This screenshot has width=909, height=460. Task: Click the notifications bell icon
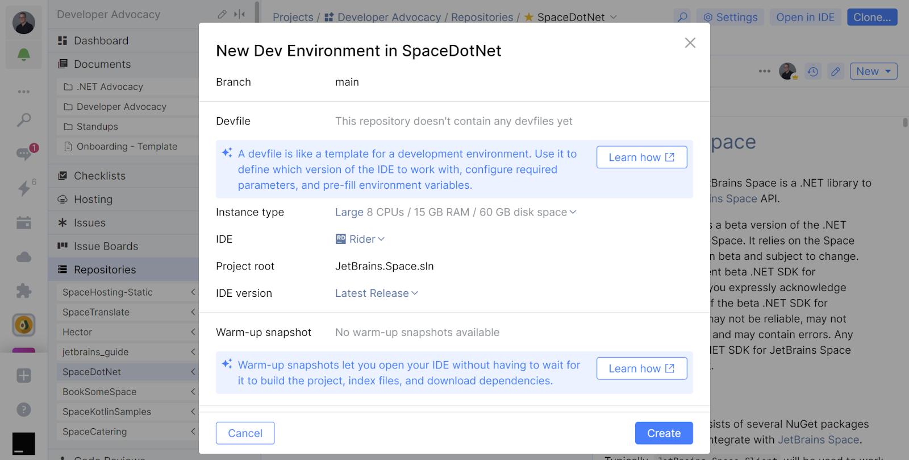pos(24,55)
